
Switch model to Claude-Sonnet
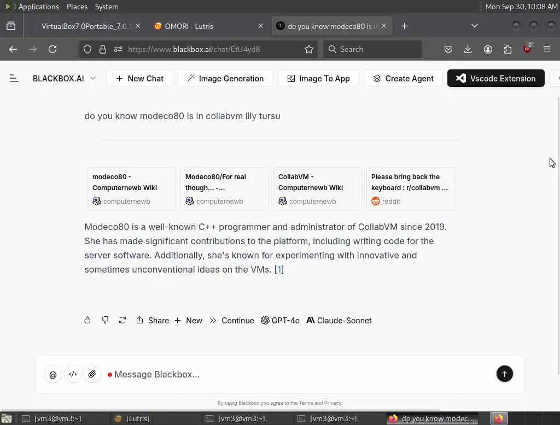point(339,321)
